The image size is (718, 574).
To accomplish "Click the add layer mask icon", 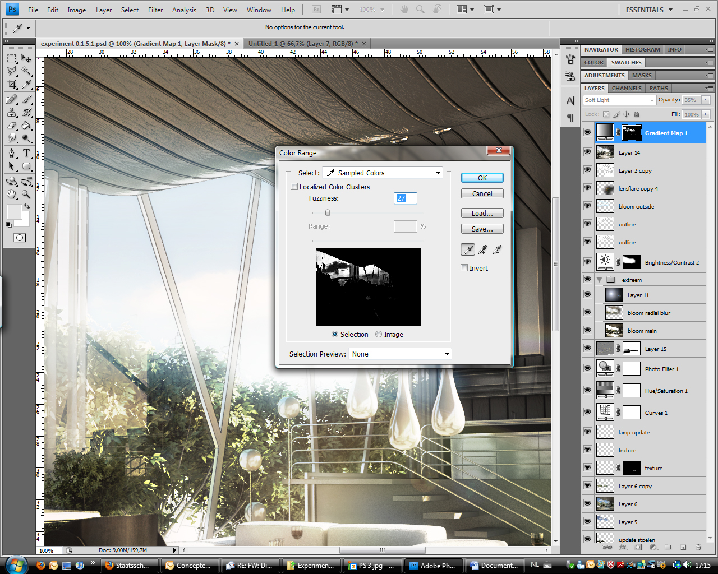I will (638, 547).
